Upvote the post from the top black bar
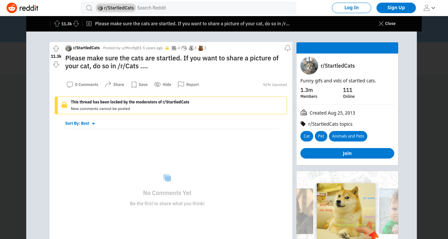 point(57,24)
